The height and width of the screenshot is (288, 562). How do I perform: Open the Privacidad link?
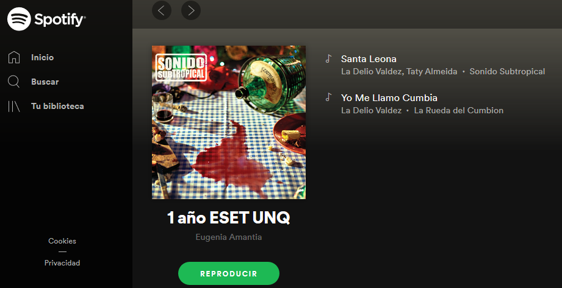62,263
